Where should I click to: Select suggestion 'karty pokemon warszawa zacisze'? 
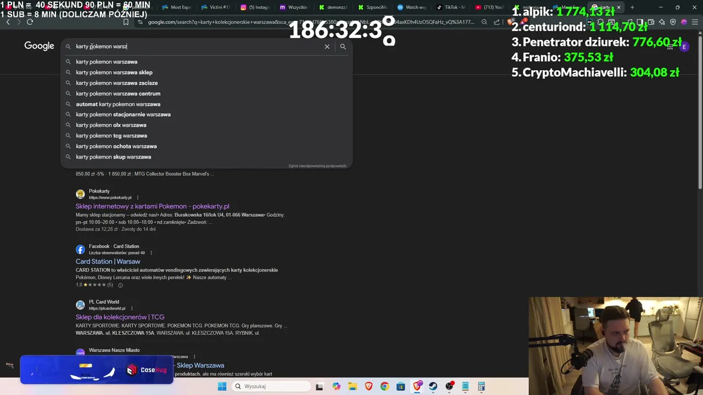(x=206, y=83)
